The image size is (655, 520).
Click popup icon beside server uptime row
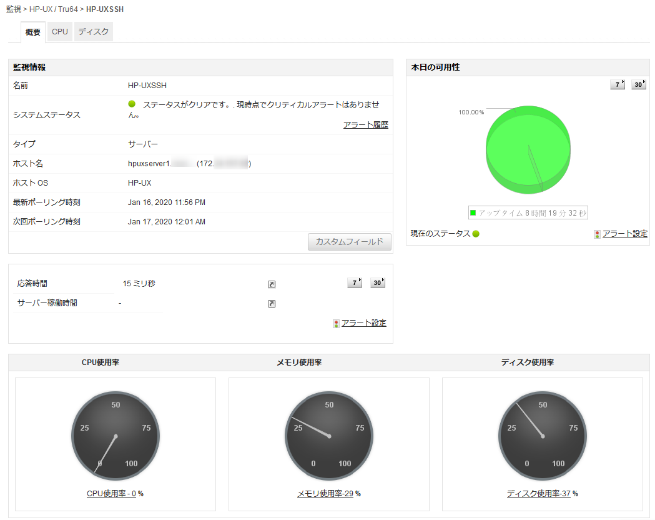coord(272,304)
